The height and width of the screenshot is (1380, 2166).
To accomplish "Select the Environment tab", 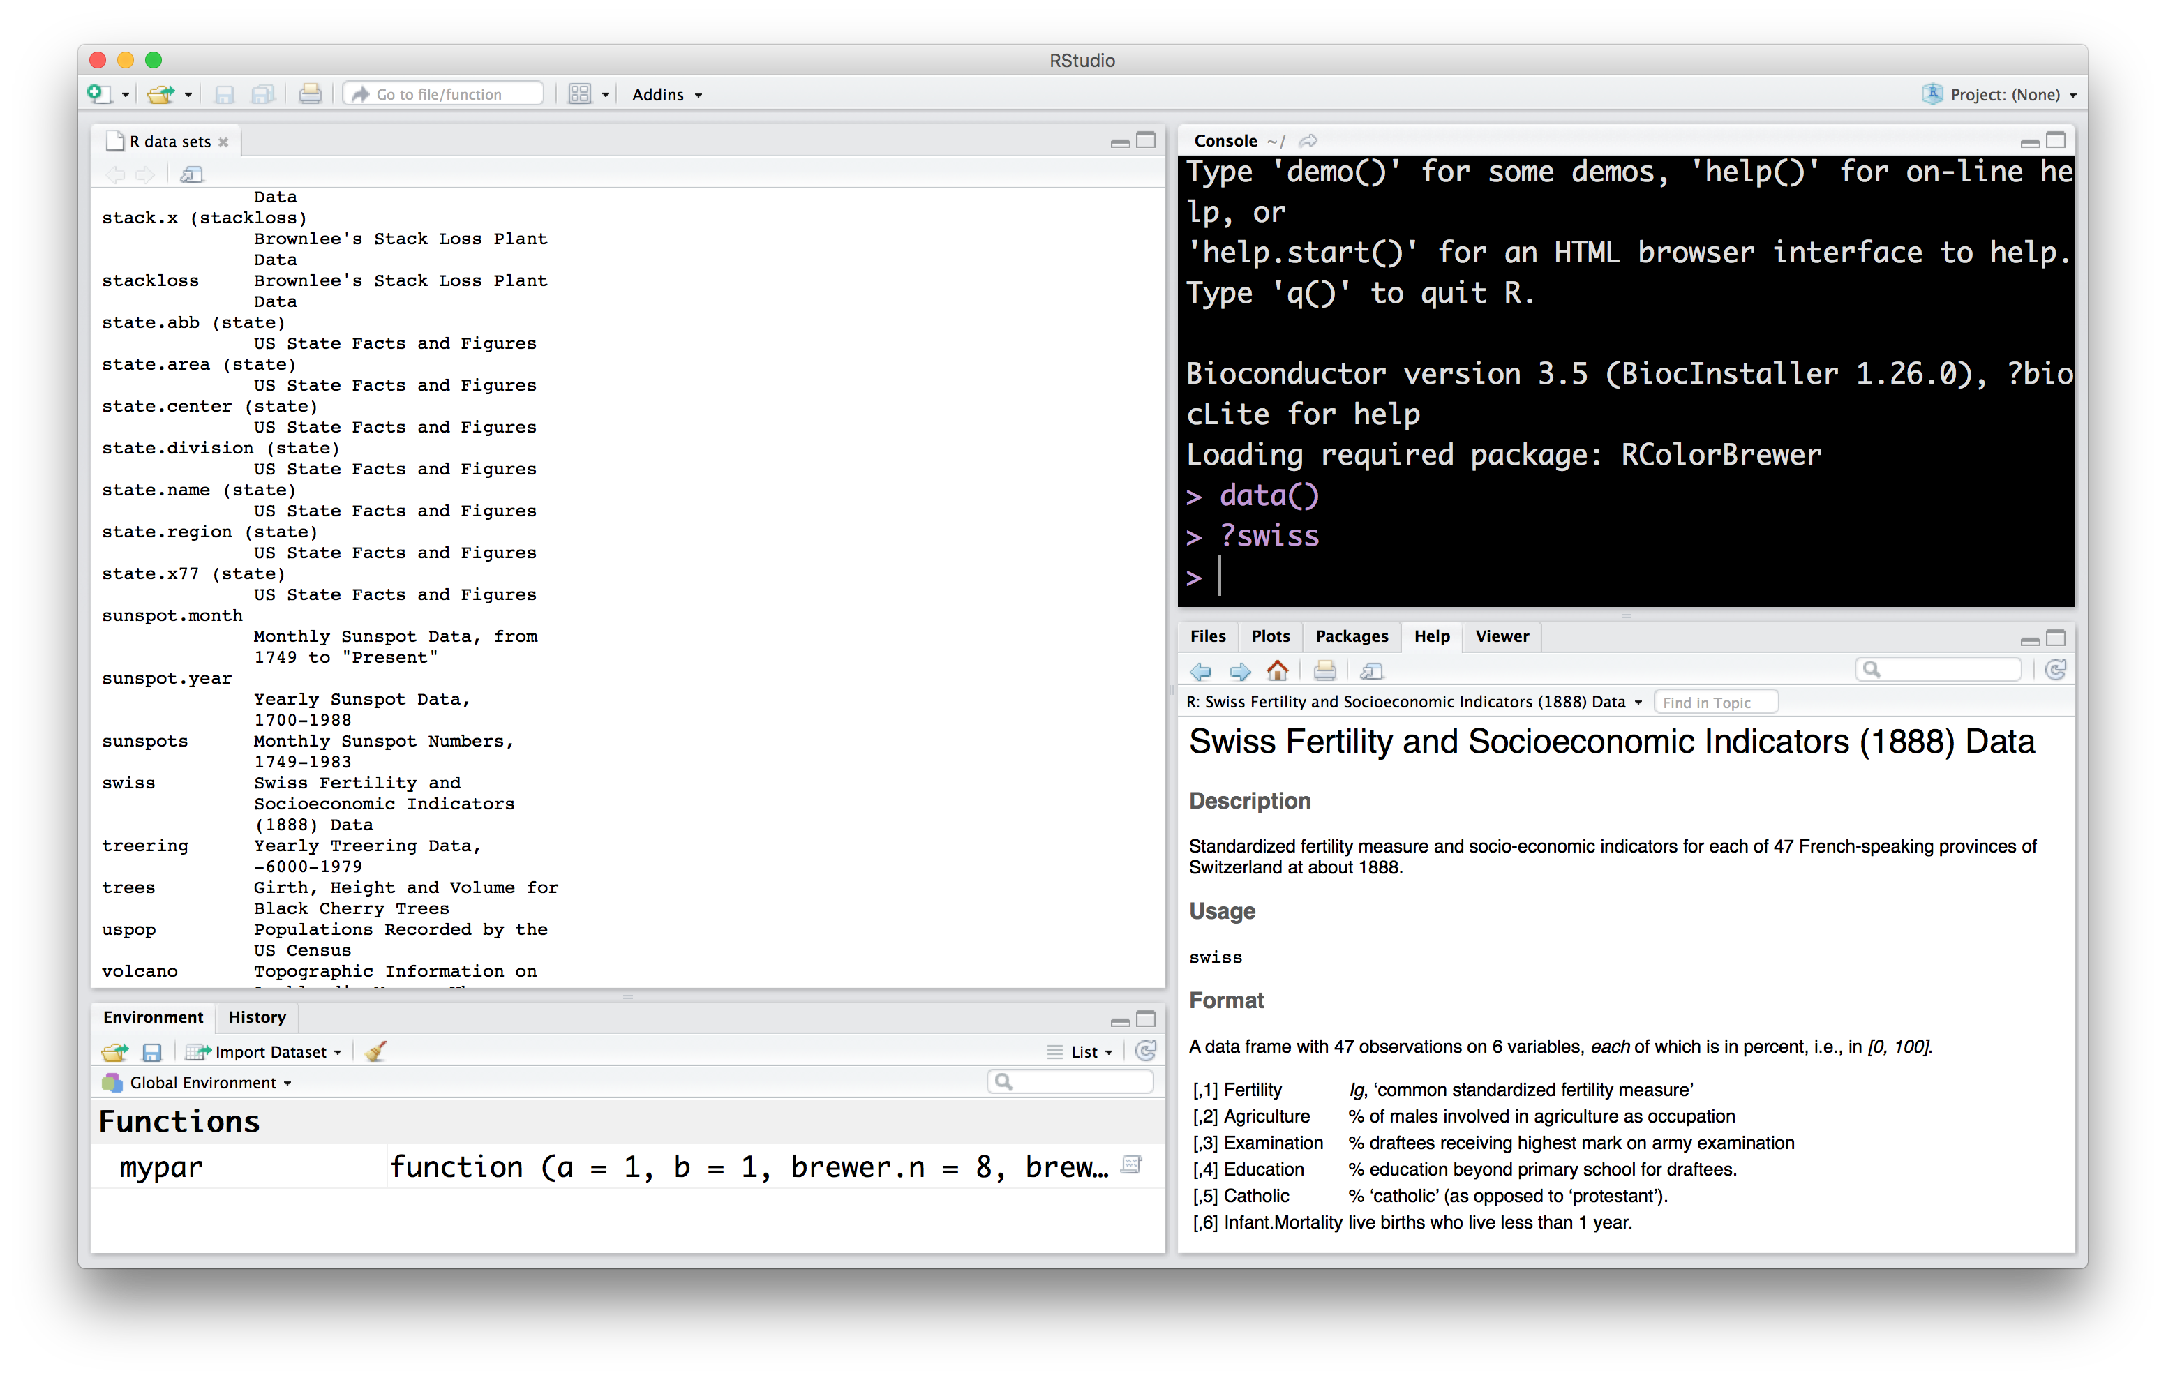I will click(x=153, y=1017).
